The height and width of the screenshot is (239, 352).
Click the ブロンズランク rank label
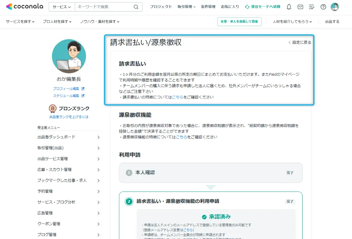[x=74, y=108]
